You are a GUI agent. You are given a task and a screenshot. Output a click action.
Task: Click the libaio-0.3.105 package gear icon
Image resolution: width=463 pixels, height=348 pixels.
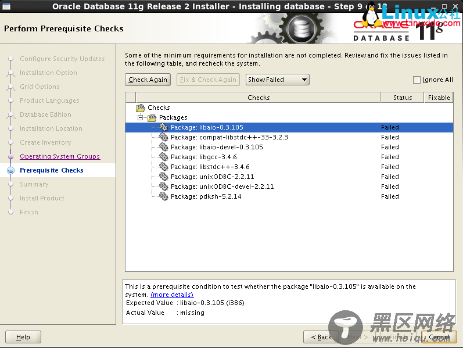(164, 127)
